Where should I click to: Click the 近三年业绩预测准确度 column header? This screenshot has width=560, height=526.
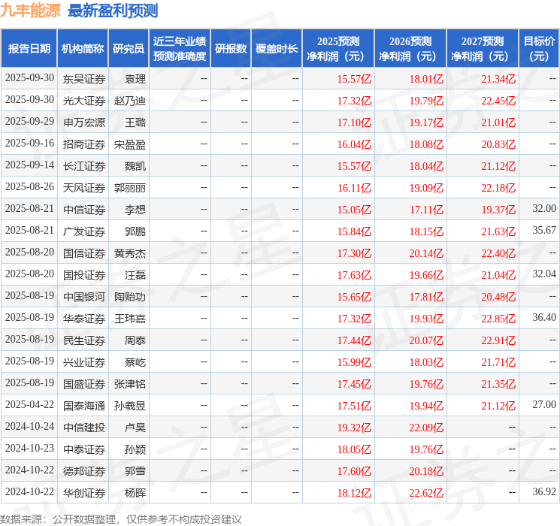point(179,49)
